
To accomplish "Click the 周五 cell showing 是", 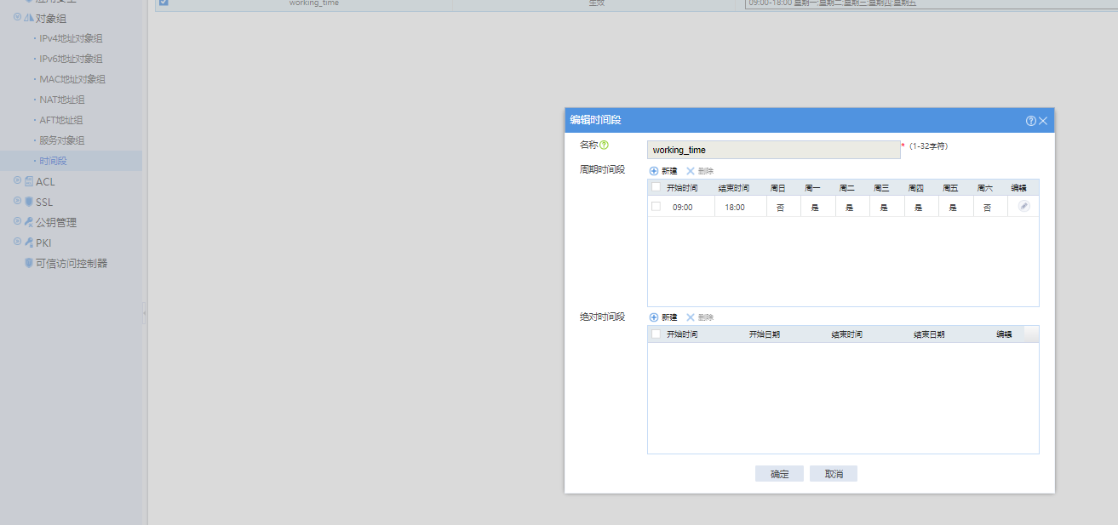I will (x=953, y=207).
